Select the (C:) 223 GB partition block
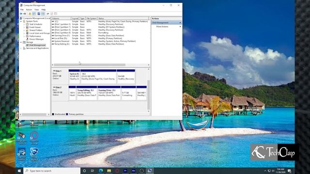This screenshot has height=174, width=310. [x=98, y=76]
